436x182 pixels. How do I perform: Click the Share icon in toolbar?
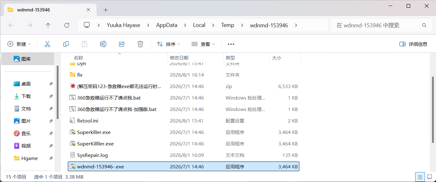click(x=122, y=44)
